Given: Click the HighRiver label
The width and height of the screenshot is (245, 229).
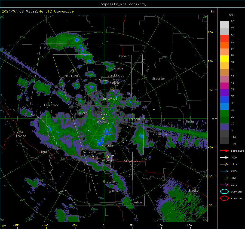Looking at the screenshot, I should click(113, 191).
